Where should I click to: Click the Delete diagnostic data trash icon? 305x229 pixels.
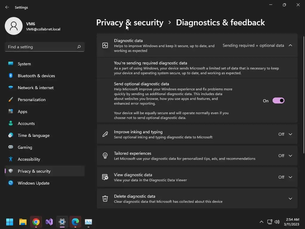[x=105, y=199]
